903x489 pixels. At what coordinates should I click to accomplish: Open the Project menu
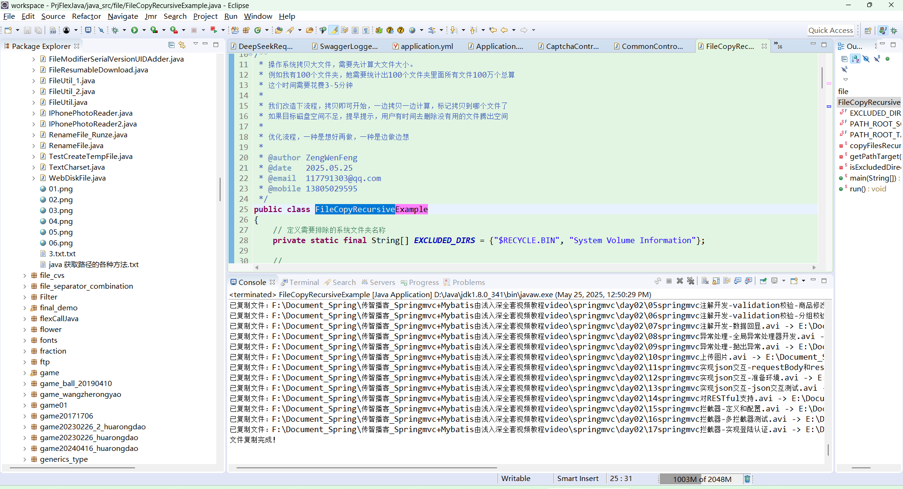click(206, 16)
